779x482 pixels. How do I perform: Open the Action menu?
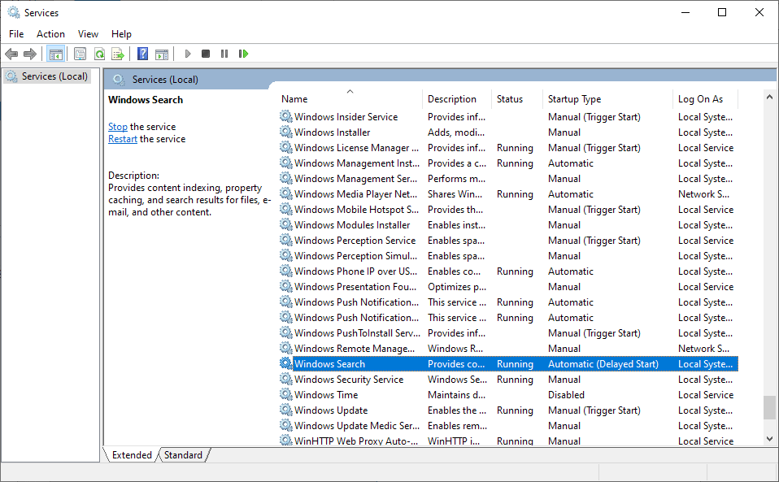[x=50, y=34]
